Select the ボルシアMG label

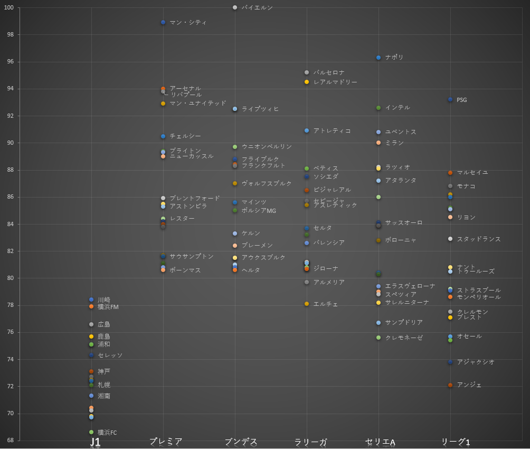[x=259, y=210]
